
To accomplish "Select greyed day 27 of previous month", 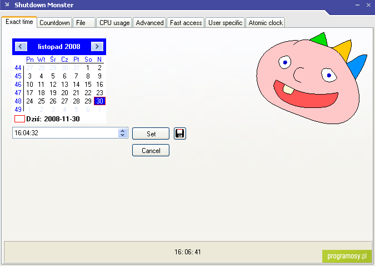I will pos(29,68).
